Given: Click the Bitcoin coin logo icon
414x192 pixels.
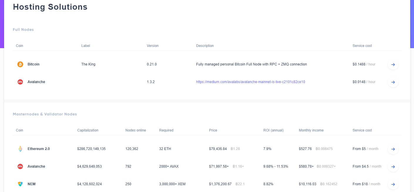Looking at the screenshot, I should click(x=20, y=64).
